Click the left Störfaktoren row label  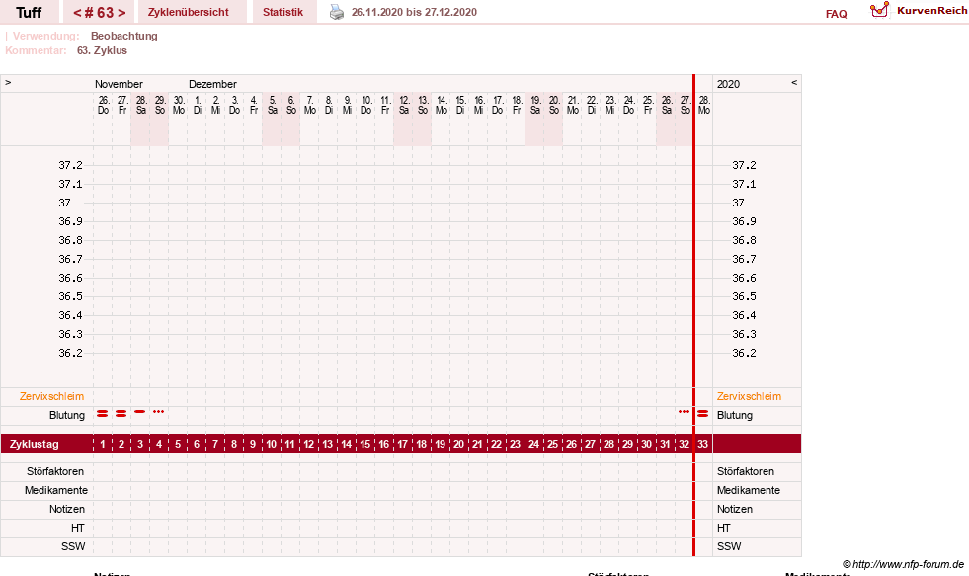[55, 471]
